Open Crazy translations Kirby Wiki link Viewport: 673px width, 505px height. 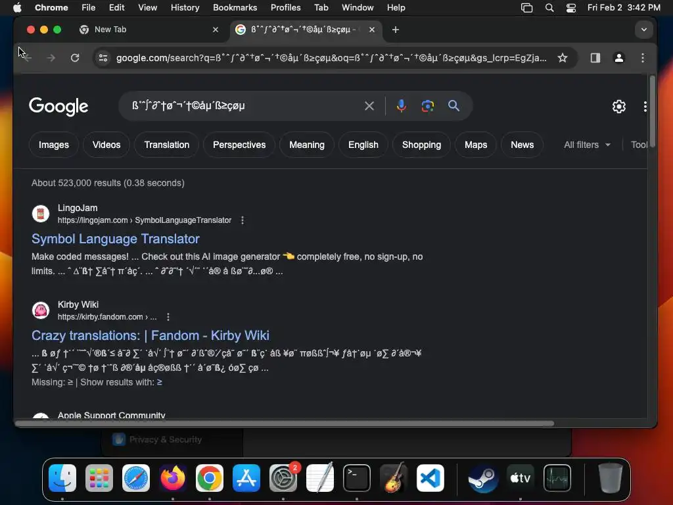[151, 335]
